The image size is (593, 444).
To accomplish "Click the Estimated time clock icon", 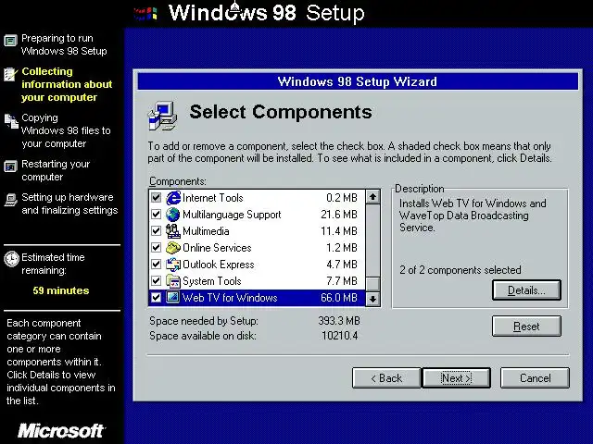I will click(x=11, y=259).
